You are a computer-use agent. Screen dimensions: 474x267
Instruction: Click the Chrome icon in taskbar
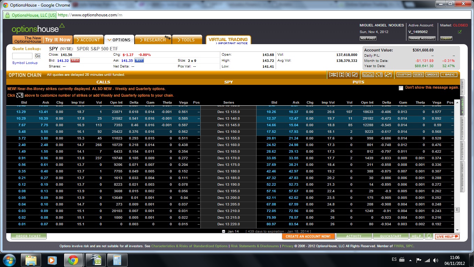73,260
